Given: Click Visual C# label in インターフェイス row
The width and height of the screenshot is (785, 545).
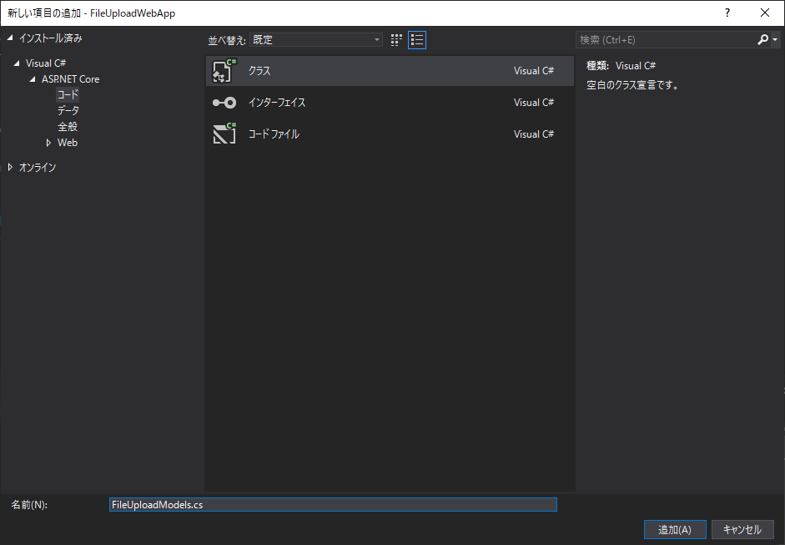Looking at the screenshot, I should click(x=534, y=102).
